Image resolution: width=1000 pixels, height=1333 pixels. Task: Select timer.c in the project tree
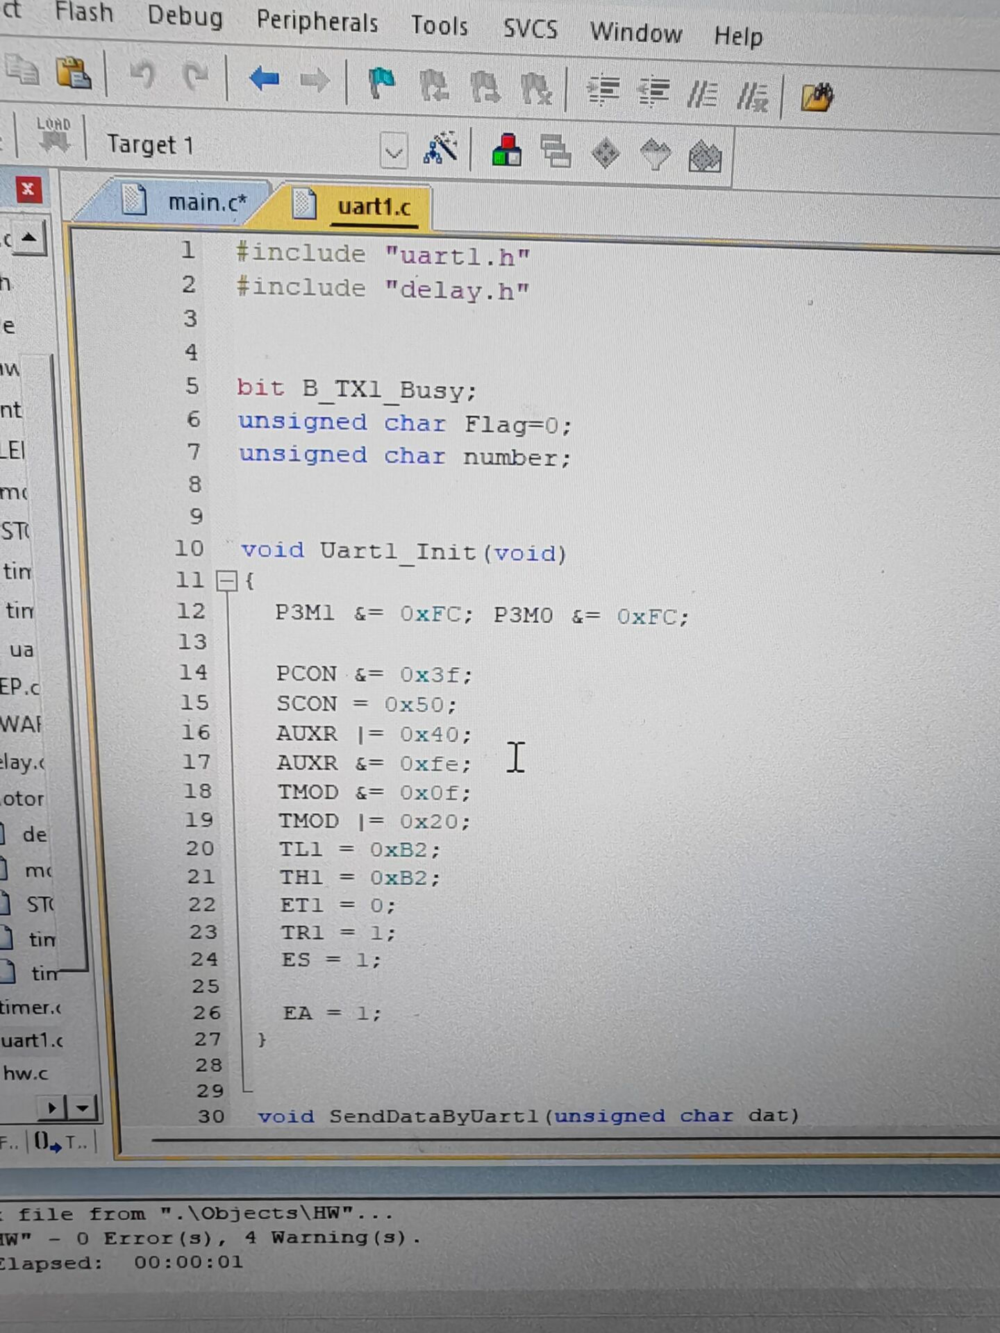tap(31, 1007)
